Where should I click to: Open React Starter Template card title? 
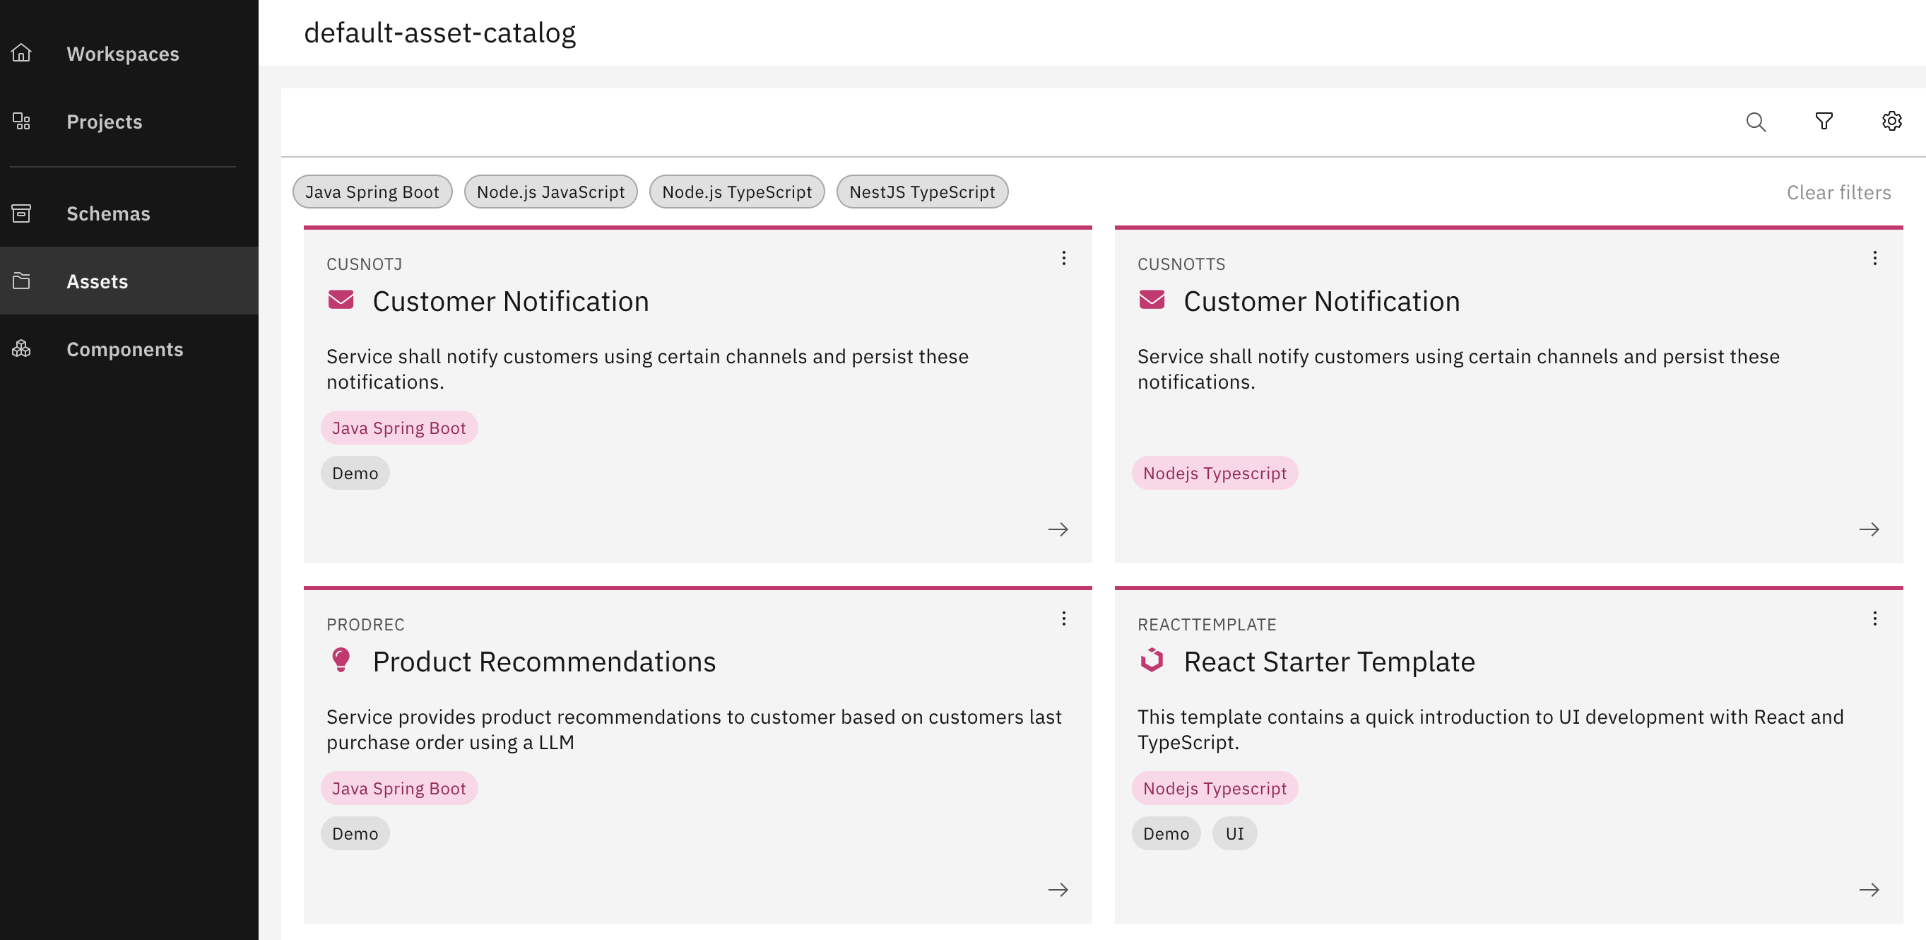[x=1328, y=662]
